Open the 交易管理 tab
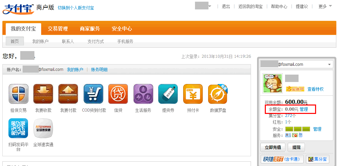The width and height of the screenshot is (337, 166). tap(58, 29)
